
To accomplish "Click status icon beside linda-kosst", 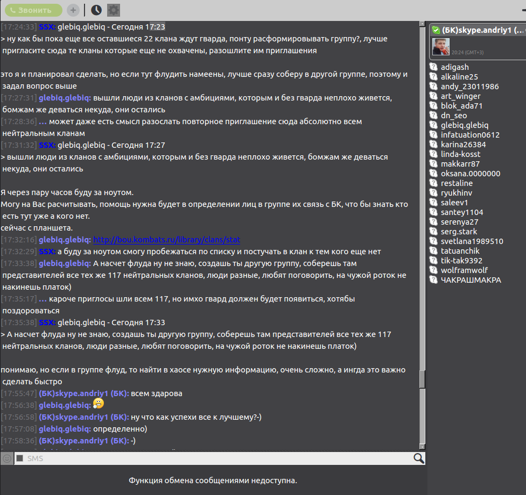I will 434,154.
